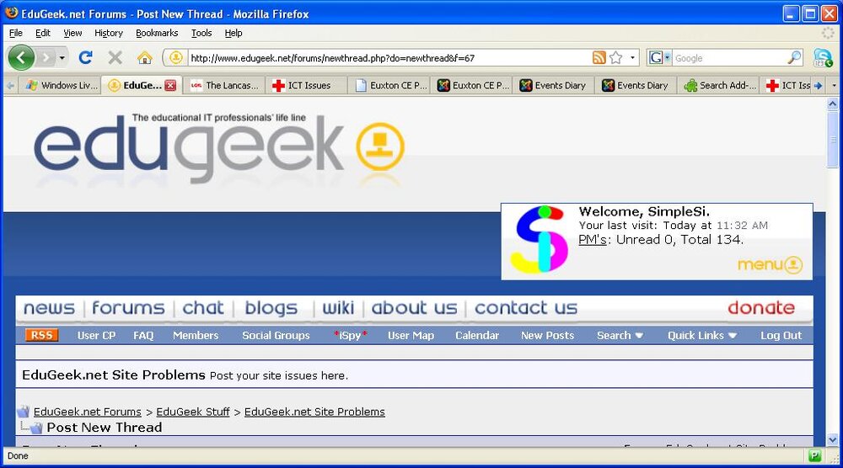Open the chat section

click(x=202, y=307)
